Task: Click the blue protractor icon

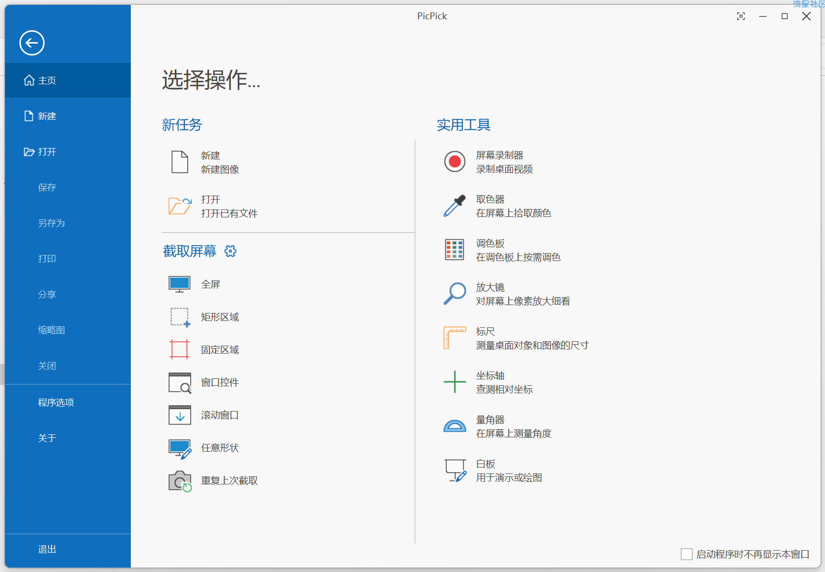Action: point(454,426)
